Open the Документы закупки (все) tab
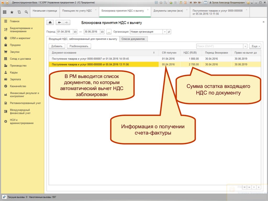268x201 pixels. point(168,11)
